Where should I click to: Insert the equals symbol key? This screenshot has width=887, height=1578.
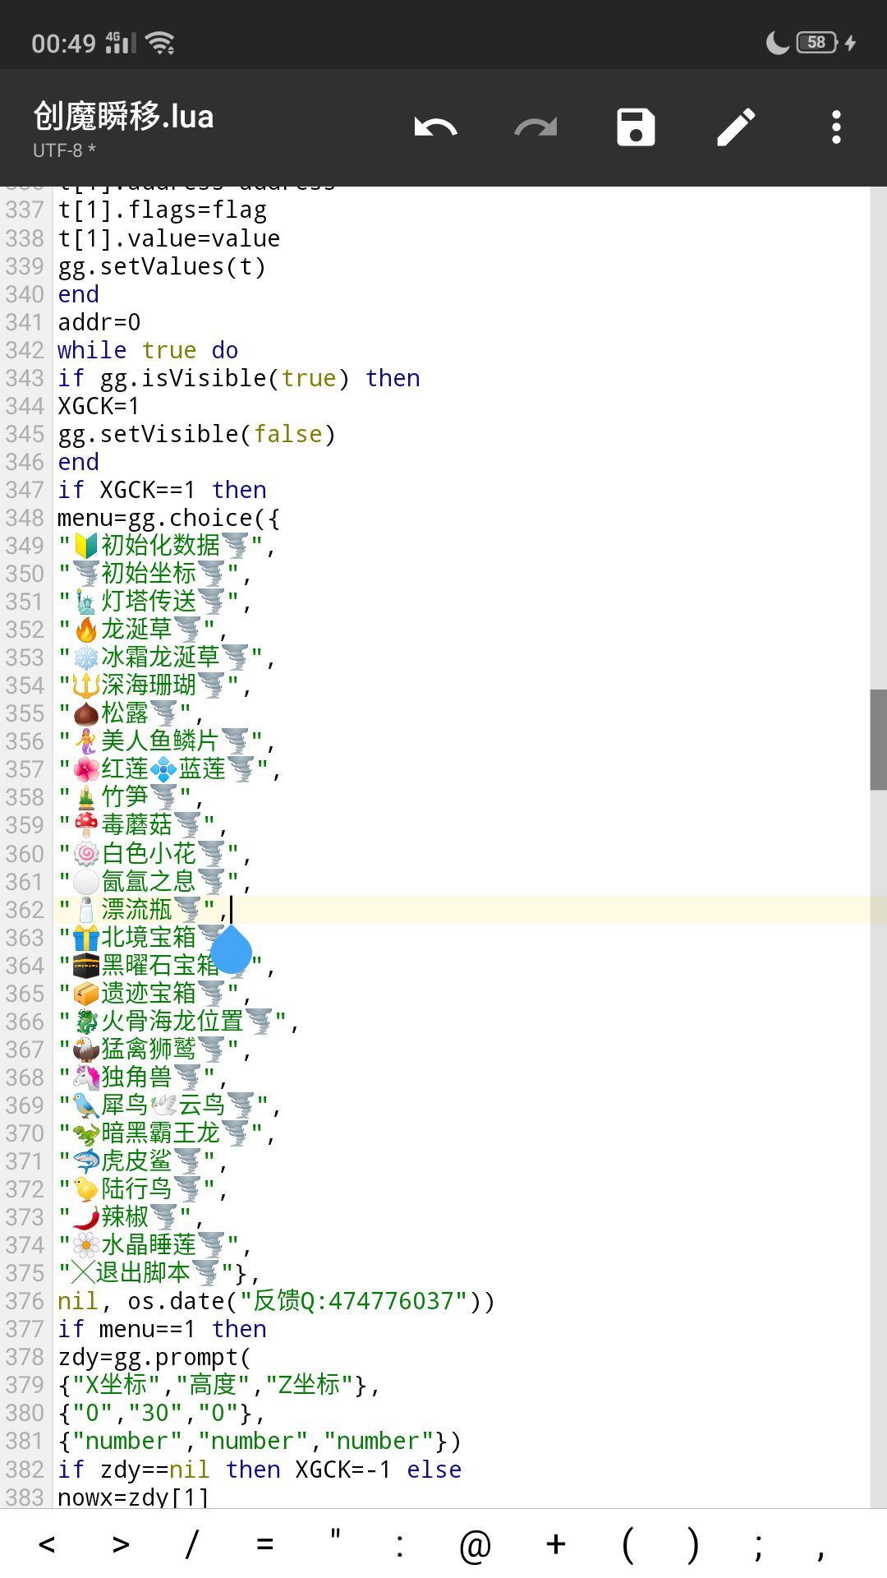point(264,1544)
